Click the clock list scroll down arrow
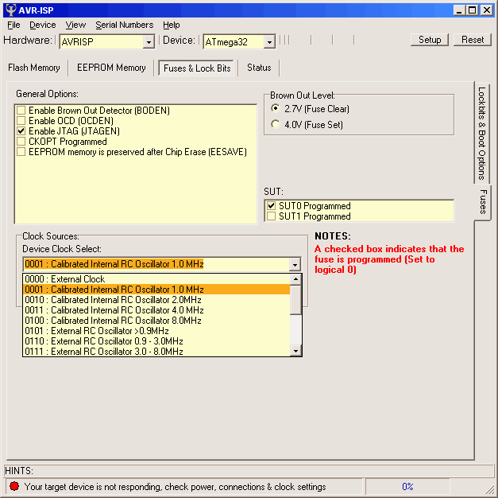The height and width of the screenshot is (498, 498). tap(295, 351)
